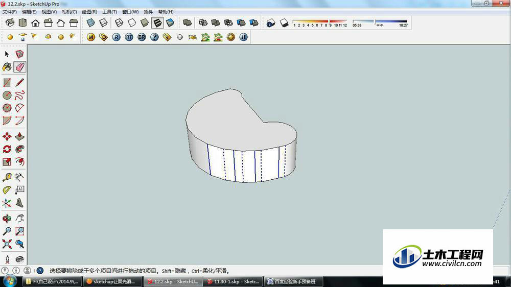Open the 编辑(E) menu
This screenshot has width=511, height=287.
click(x=29, y=12)
